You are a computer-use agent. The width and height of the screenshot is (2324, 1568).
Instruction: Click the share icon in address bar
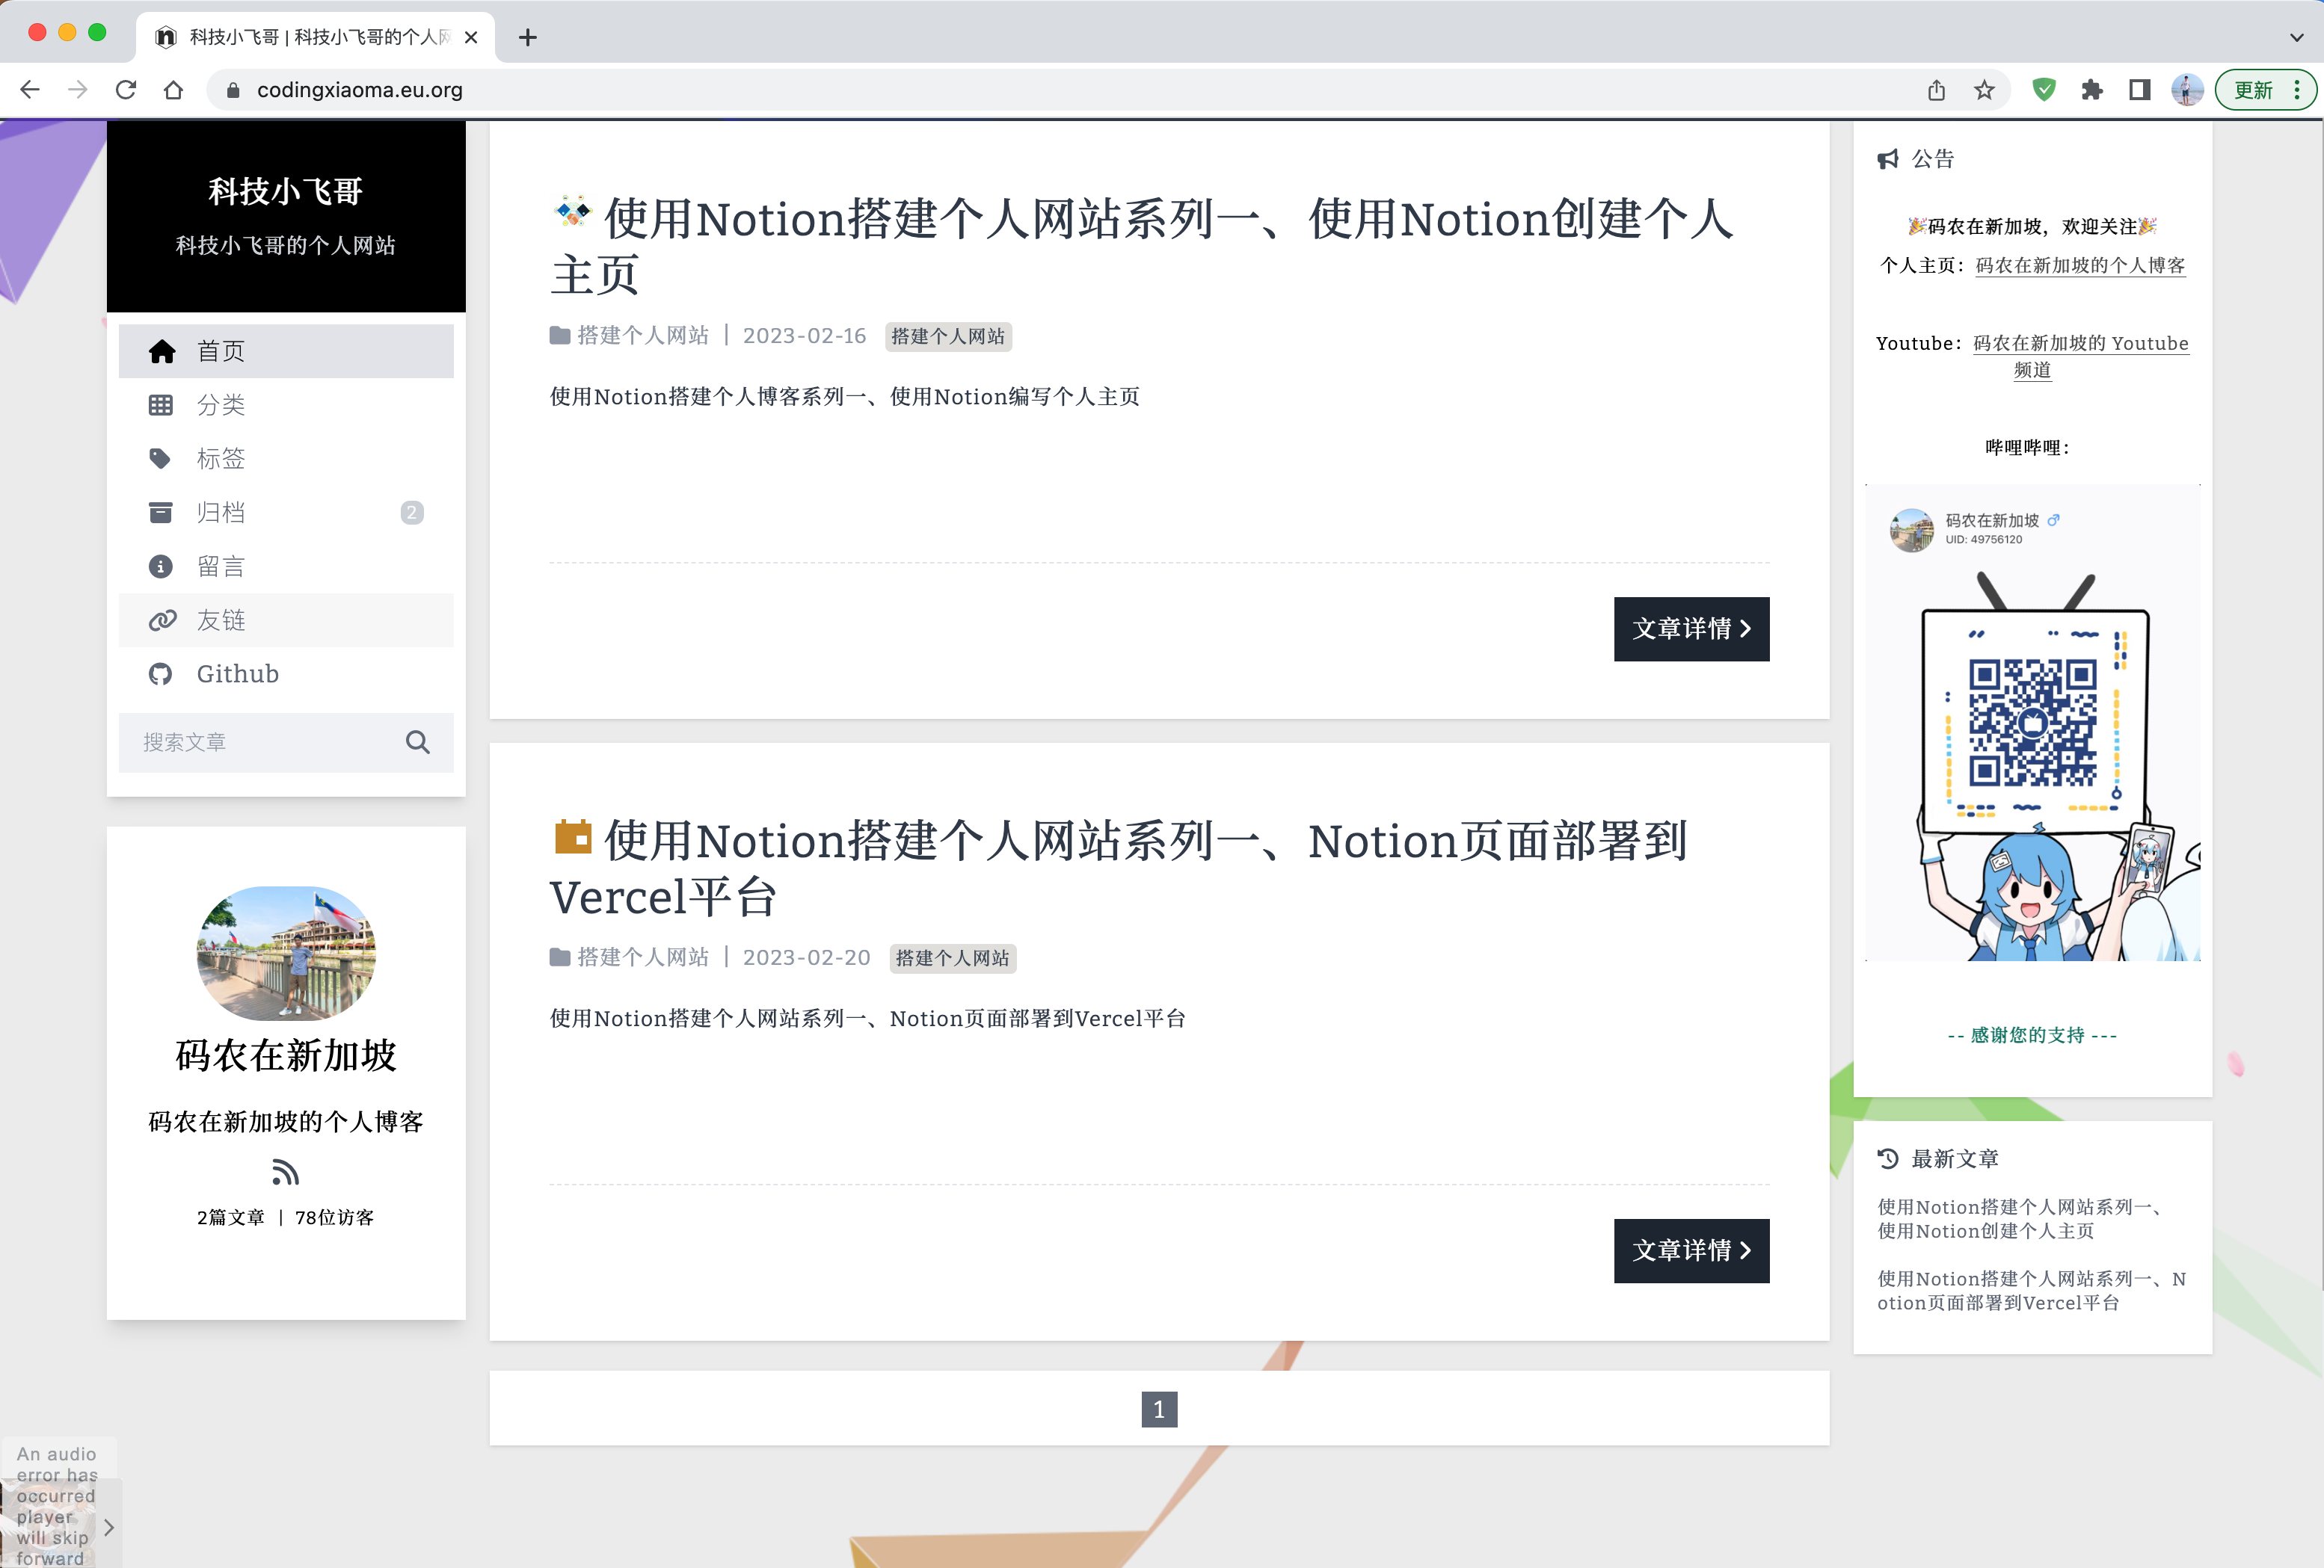(x=1937, y=90)
